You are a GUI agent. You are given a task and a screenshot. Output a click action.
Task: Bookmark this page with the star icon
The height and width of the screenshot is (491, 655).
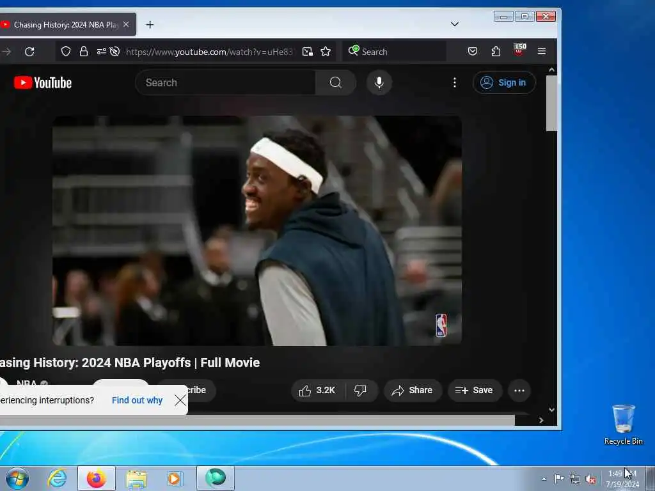(x=326, y=51)
